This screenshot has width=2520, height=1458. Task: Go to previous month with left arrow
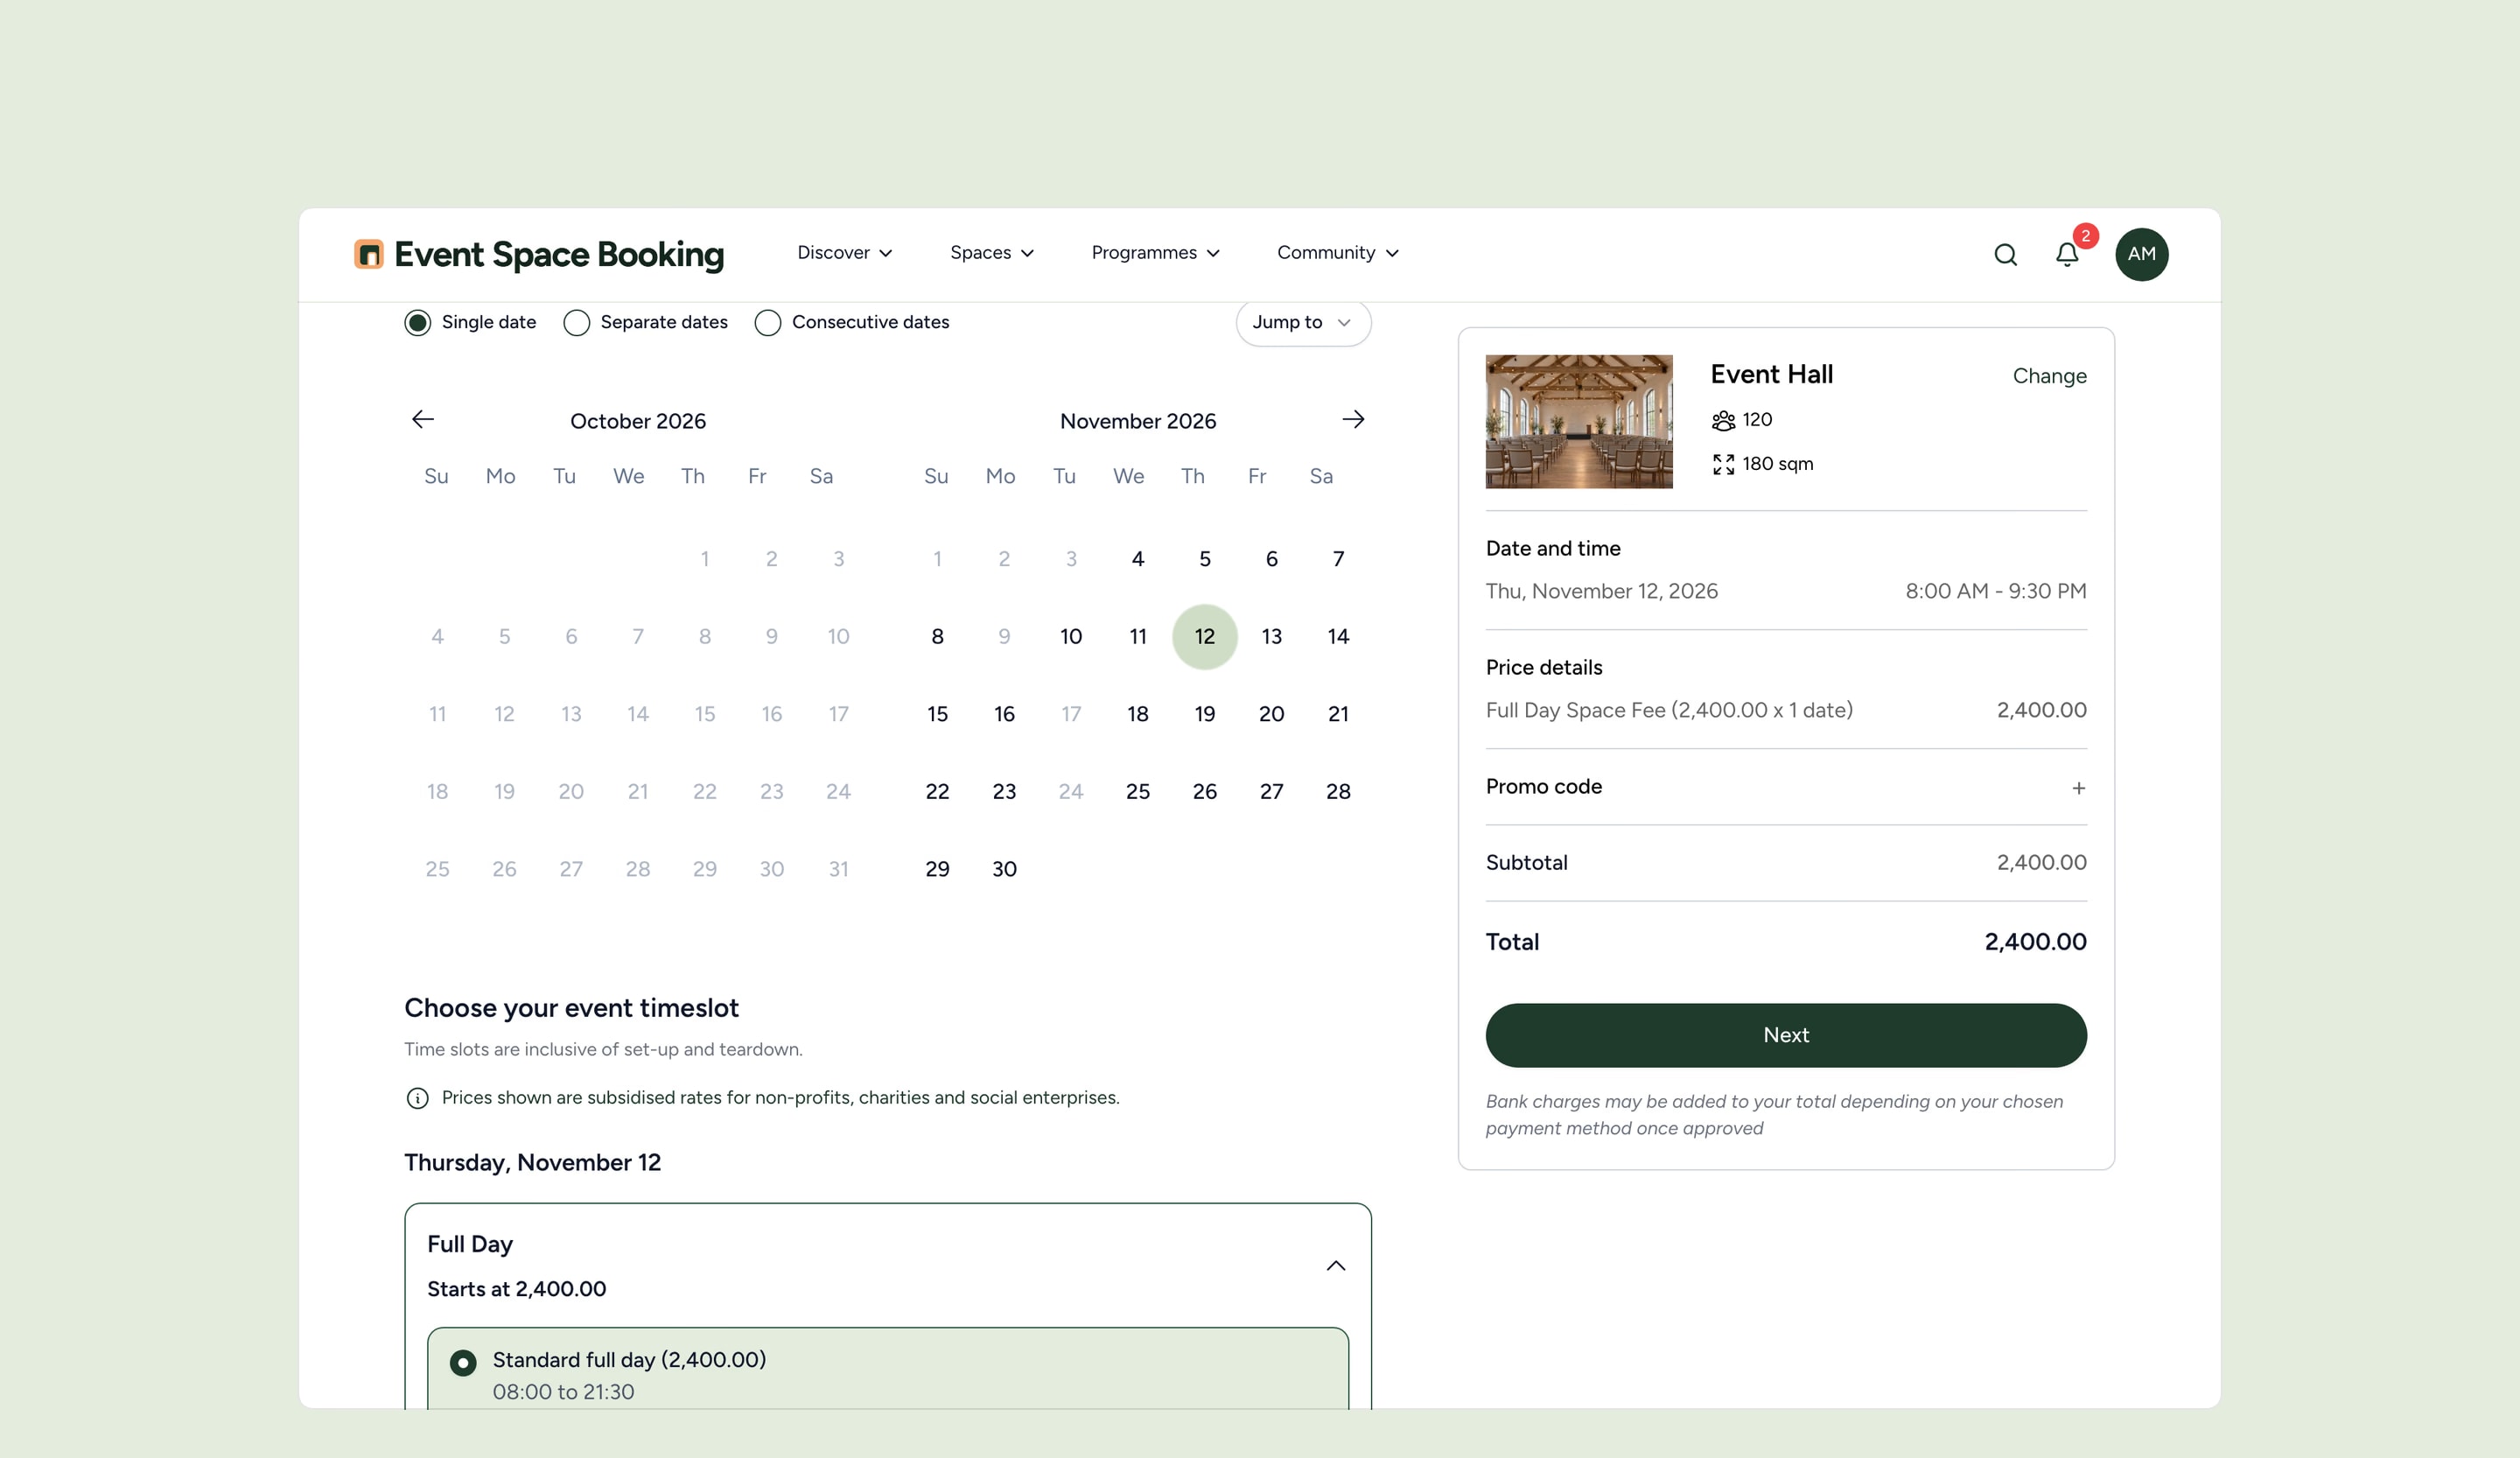(423, 420)
